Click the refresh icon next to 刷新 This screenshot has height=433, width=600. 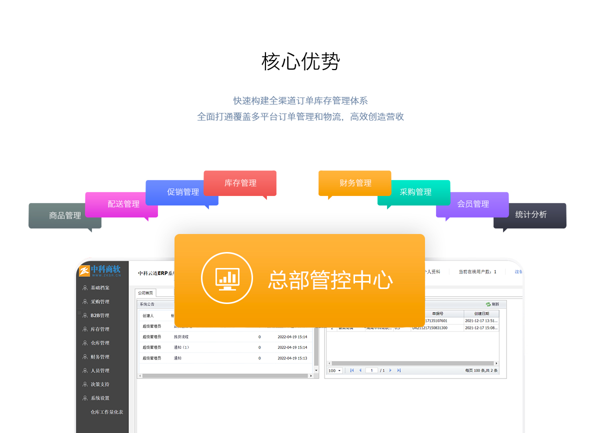click(x=487, y=304)
